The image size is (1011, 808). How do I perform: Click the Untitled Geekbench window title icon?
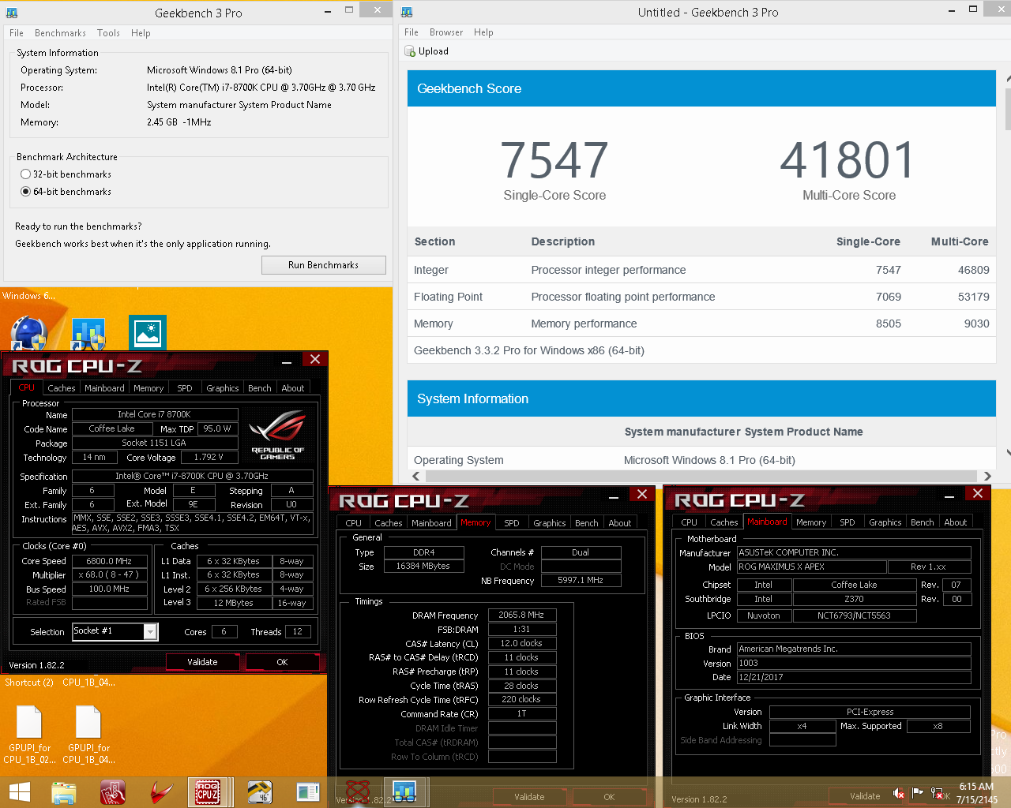pos(406,12)
